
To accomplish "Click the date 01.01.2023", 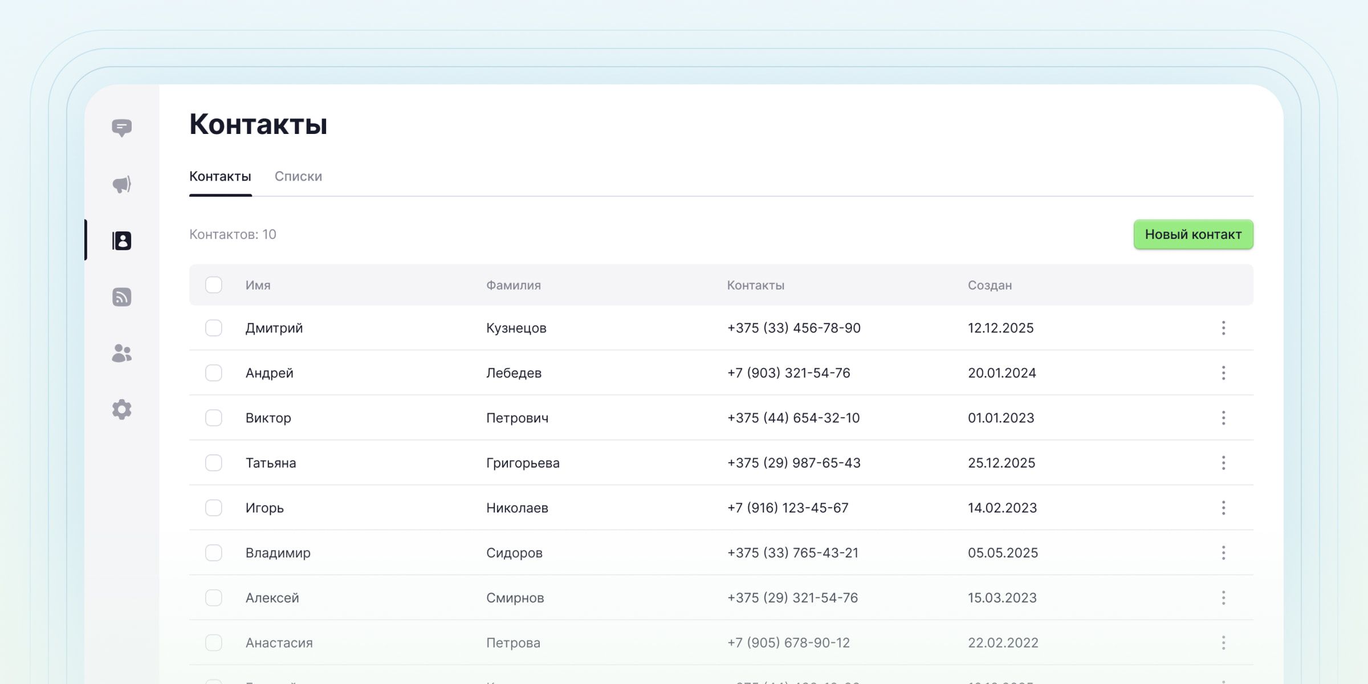I will pyautogui.click(x=1001, y=418).
